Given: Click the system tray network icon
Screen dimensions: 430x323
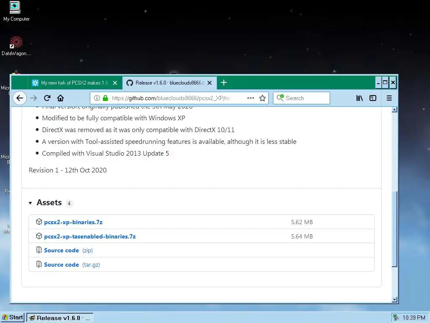Looking at the screenshot, I should 396,318.
